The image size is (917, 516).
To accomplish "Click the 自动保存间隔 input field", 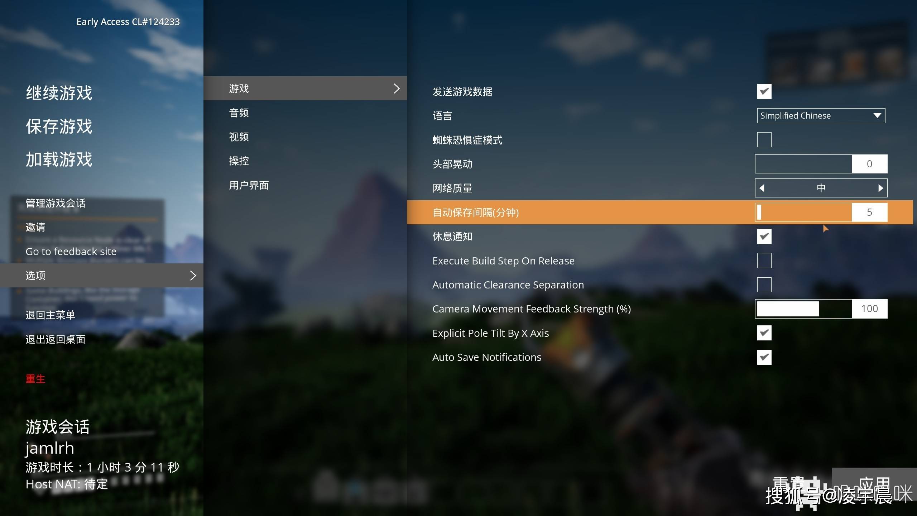I will coord(869,212).
